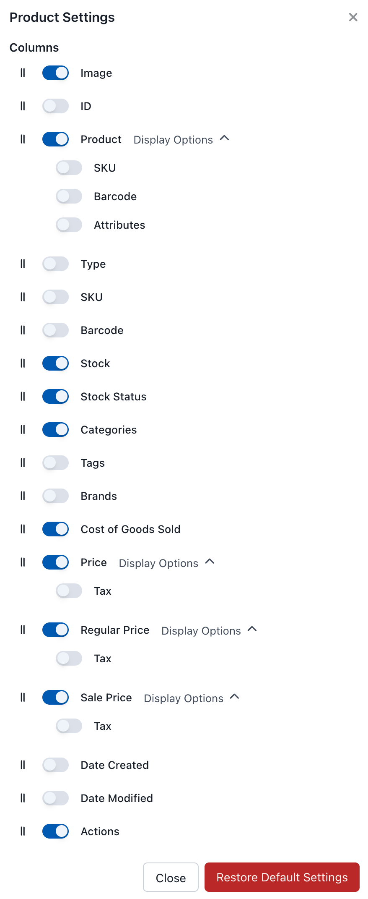The width and height of the screenshot is (368, 899).
Task: Turn on Tax toggle under Regular Price
Action: 69,659
